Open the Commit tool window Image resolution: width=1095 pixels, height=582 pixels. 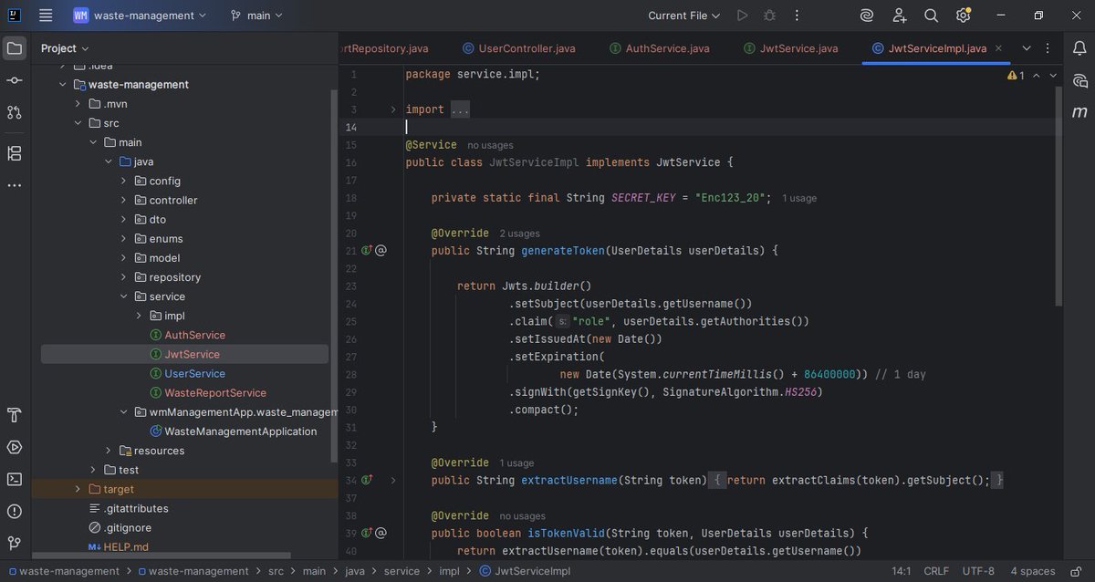point(15,80)
